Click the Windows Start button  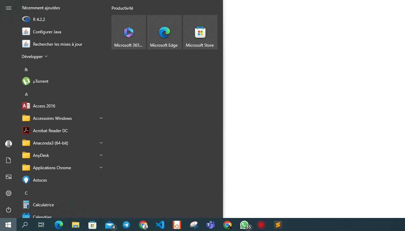8,225
